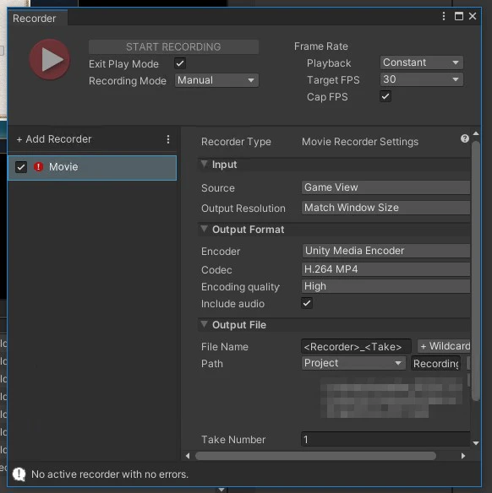Maximize the Recorder window
Image resolution: width=492 pixels, height=493 pixels.
tap(459, 16)
